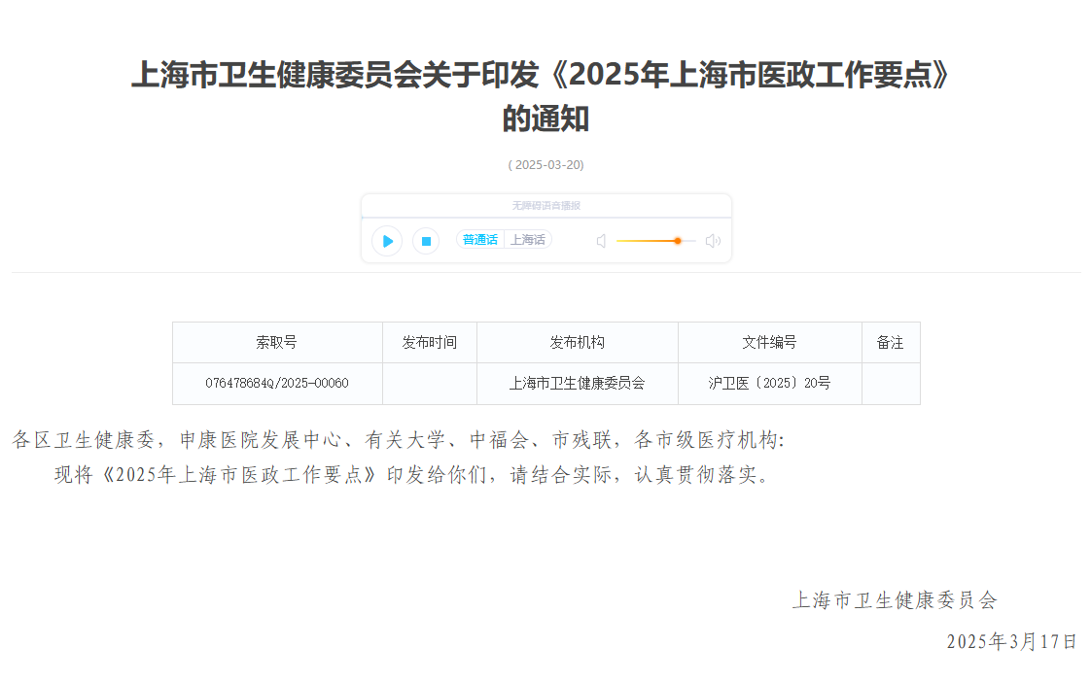Select the 上海话 tab in the player
Image resolution: width=1091 pixels, height=681 pixels.
(528, 239)
